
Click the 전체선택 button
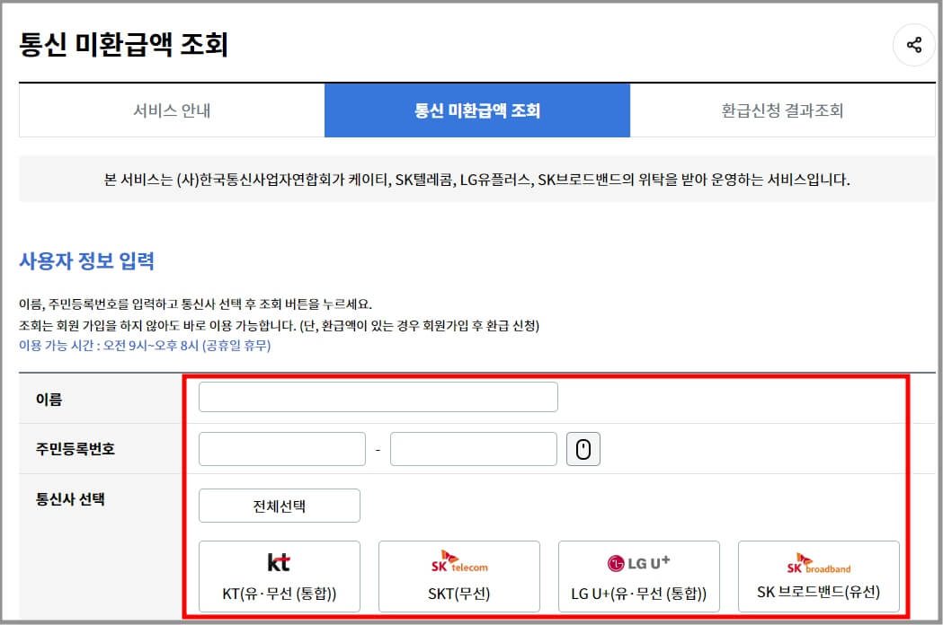281,505
